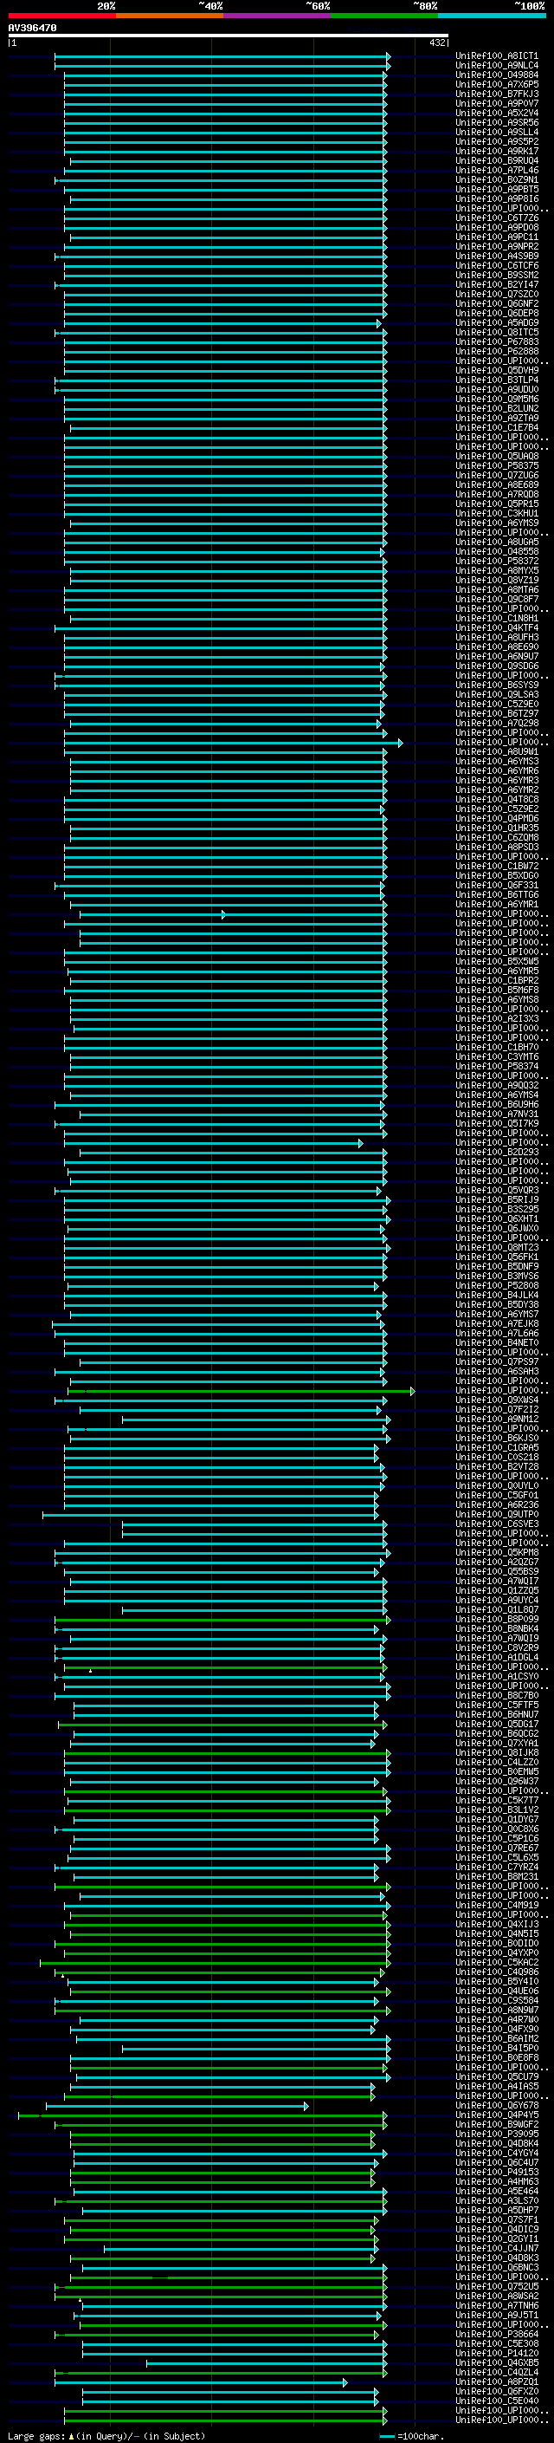Click hit label UniRef100_A9SR56
Viewport: 554px width, 2443px height.
pos(497,122)
